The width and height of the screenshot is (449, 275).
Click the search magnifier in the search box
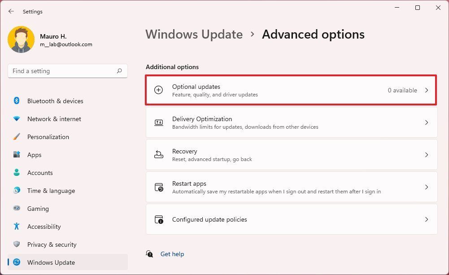click(x=119, y=71)
